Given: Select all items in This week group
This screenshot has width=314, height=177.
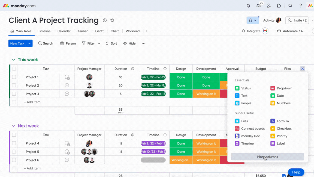Looking at the screenshot, I should (14, 69).
